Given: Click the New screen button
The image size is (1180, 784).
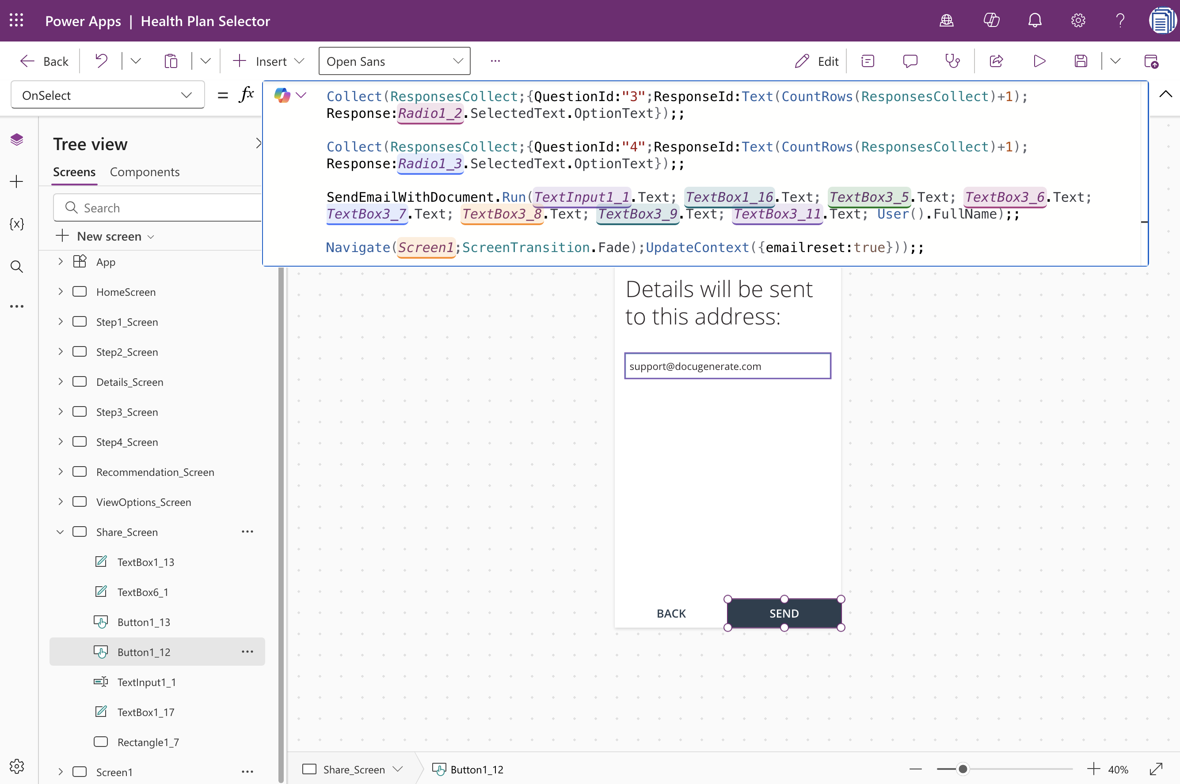Looking at the screenshot, I should coord(105,236).
